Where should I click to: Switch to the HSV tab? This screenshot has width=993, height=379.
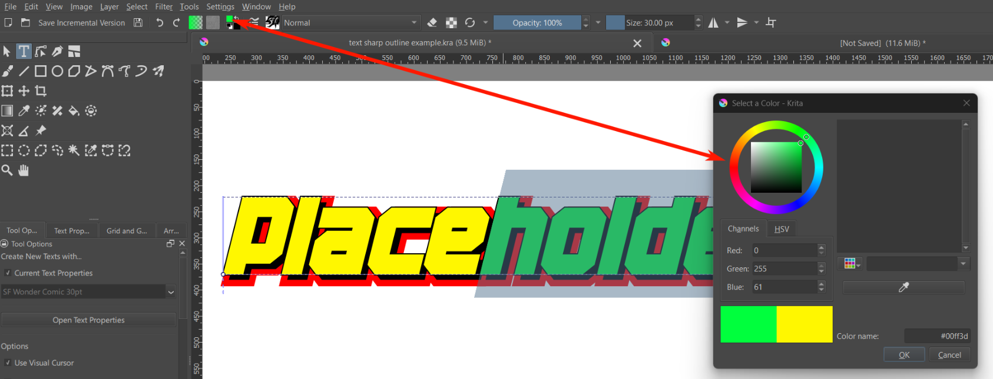tap(782, 229)
